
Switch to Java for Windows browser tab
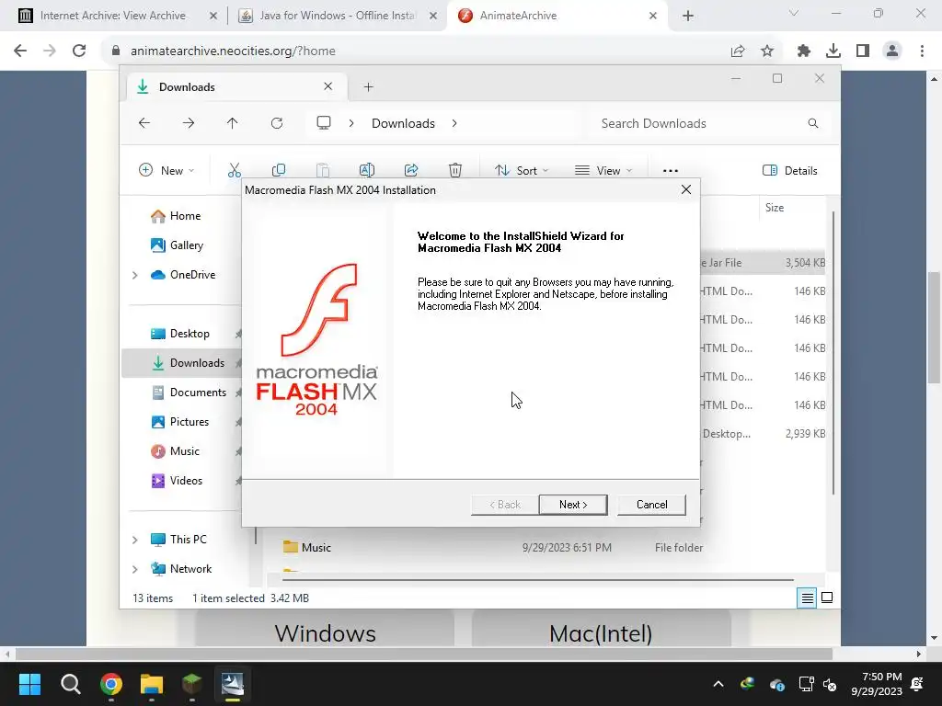coord(337,16)
